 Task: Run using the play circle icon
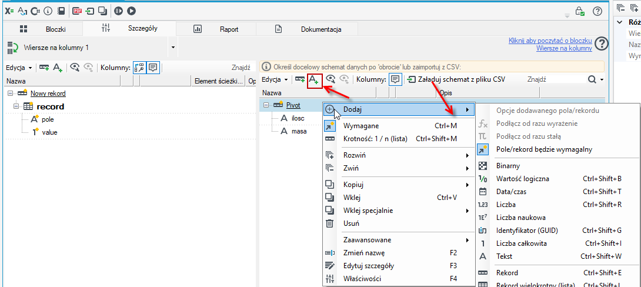tap(131, 11)
